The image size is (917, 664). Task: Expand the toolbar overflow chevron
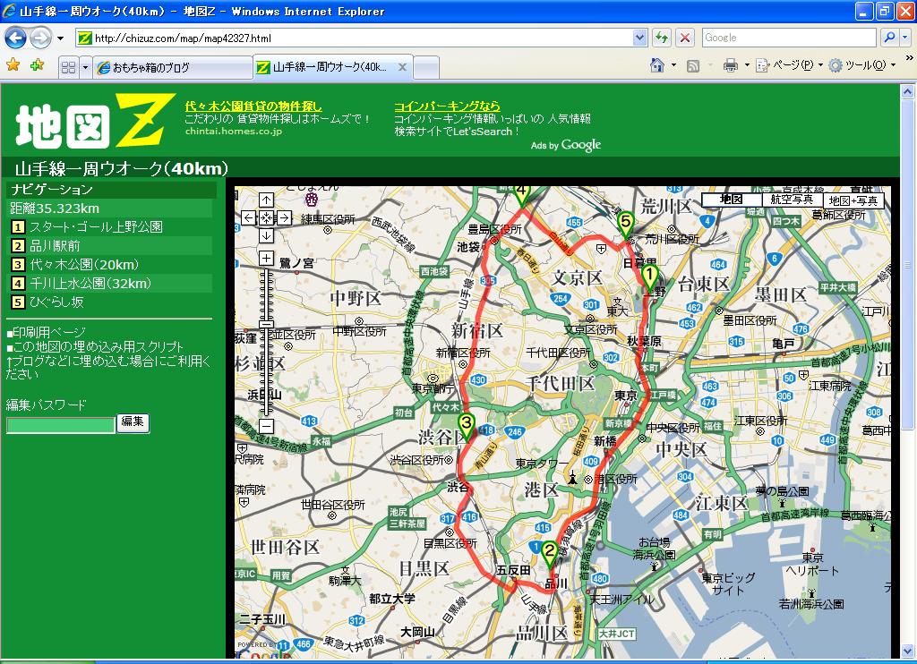pyautogui.click(x=910, y=58)
